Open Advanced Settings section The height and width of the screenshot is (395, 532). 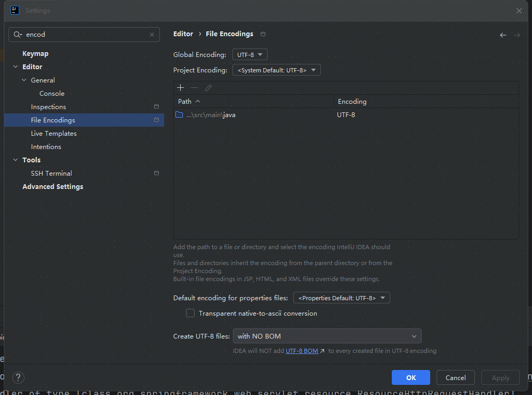point(52,187)
